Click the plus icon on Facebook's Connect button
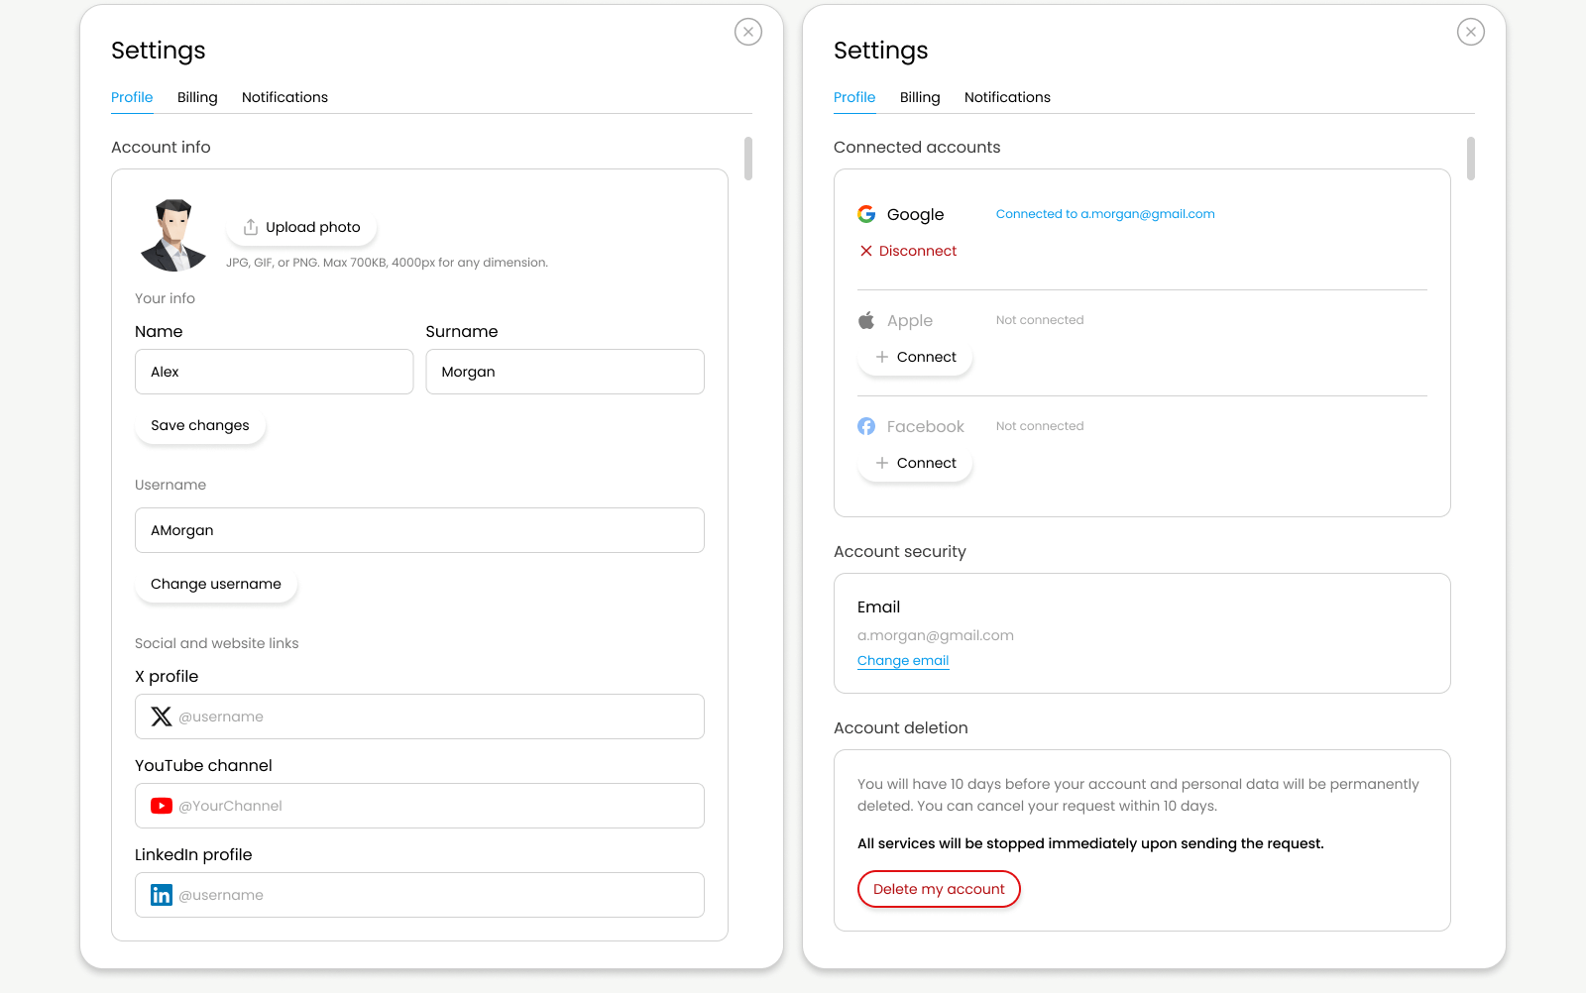The image size is (1586, 993). click(882, 463)
